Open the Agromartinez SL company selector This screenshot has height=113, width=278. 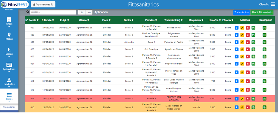coord(43,4)
